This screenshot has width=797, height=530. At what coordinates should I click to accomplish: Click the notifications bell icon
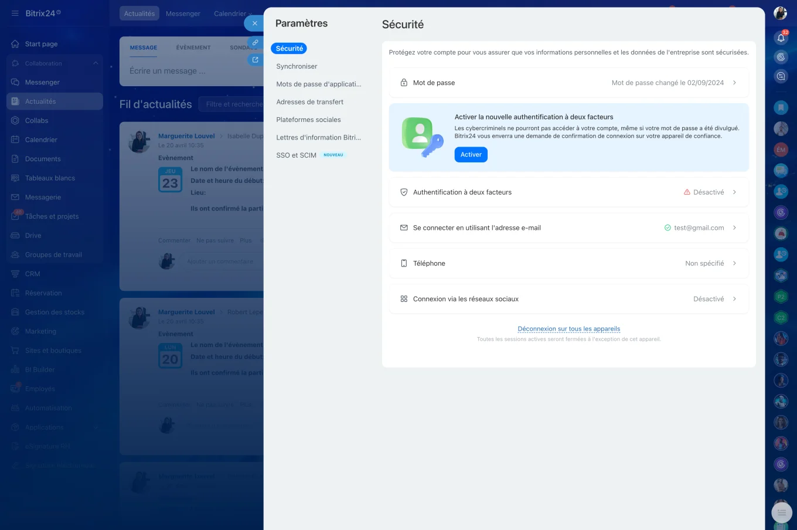click(x=781, y=38)
